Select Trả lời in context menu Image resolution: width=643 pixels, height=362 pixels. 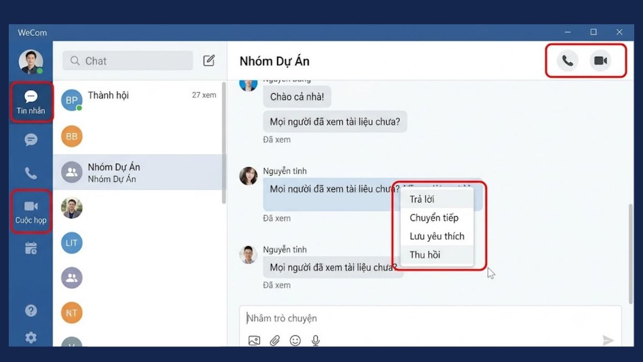point(437,200)
